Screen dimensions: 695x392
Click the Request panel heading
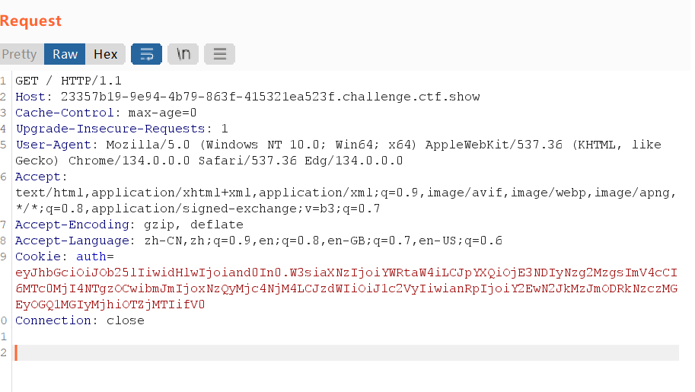pos(30,21)
